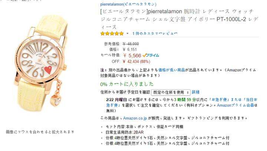
Task: Click the crossed-out ￥48,000 reference price
Action: click(x=131, y=44)
